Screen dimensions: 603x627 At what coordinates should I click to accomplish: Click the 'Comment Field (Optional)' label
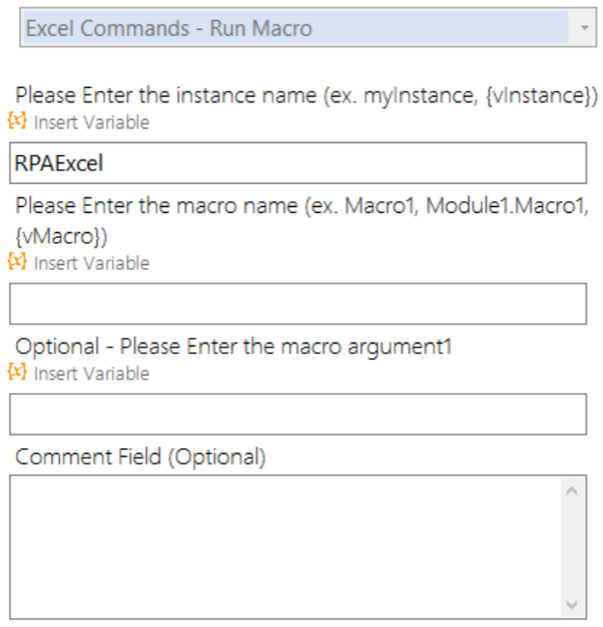point(140,457)
